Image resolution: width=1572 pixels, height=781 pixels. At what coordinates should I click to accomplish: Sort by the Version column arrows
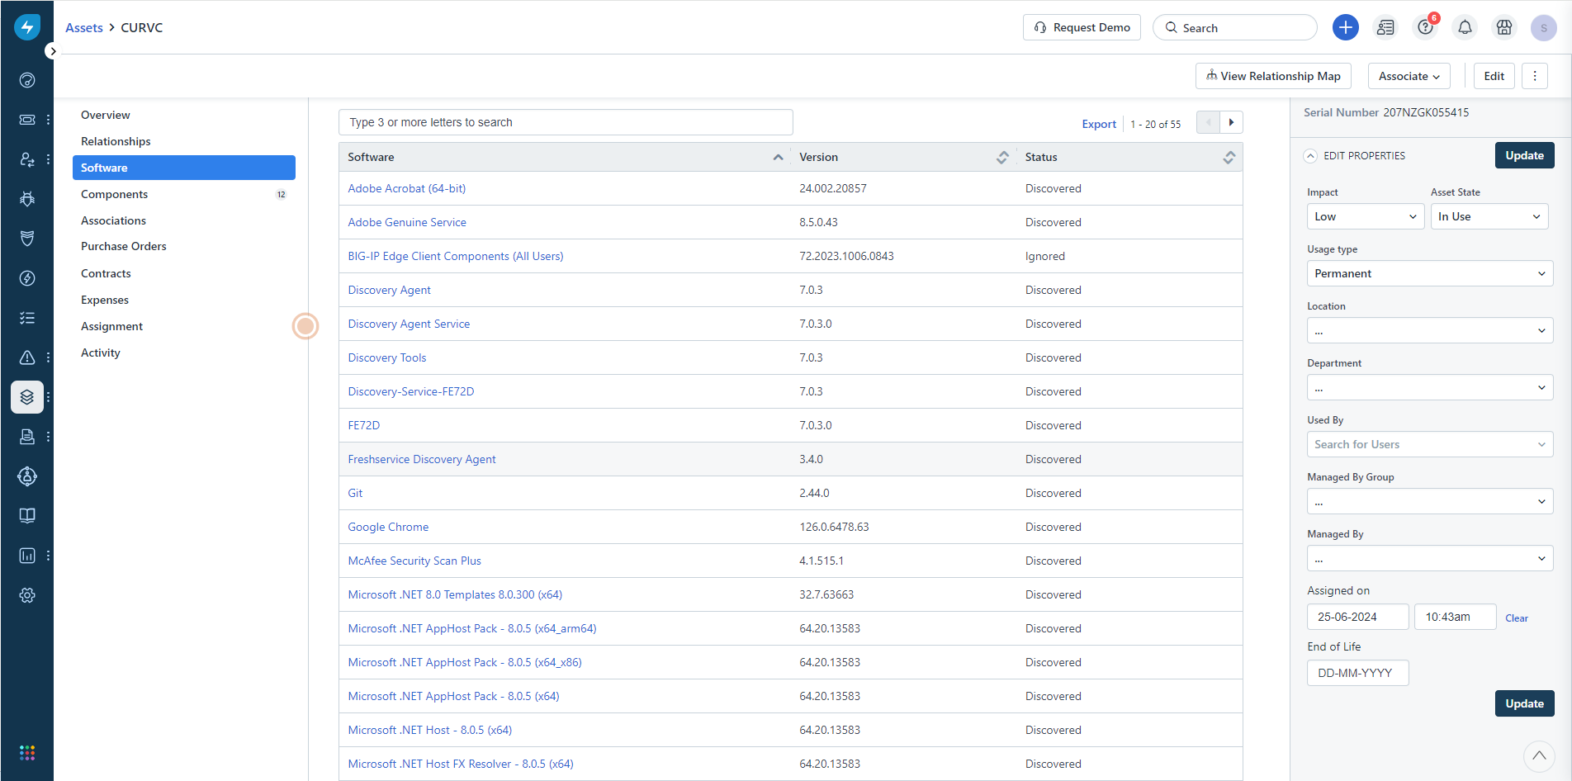click(1002, 157)
